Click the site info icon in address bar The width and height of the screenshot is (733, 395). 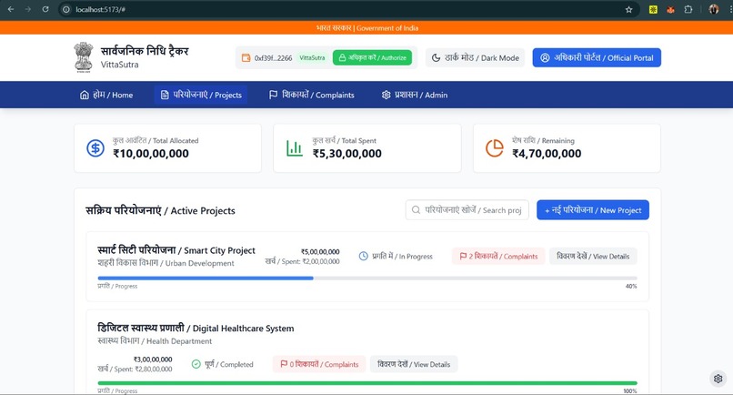coord(66,9)
